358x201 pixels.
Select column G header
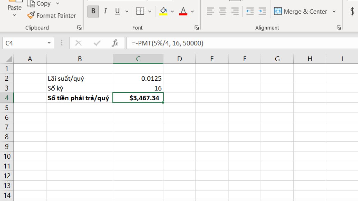pyautogui.click(x=277, y=59)
